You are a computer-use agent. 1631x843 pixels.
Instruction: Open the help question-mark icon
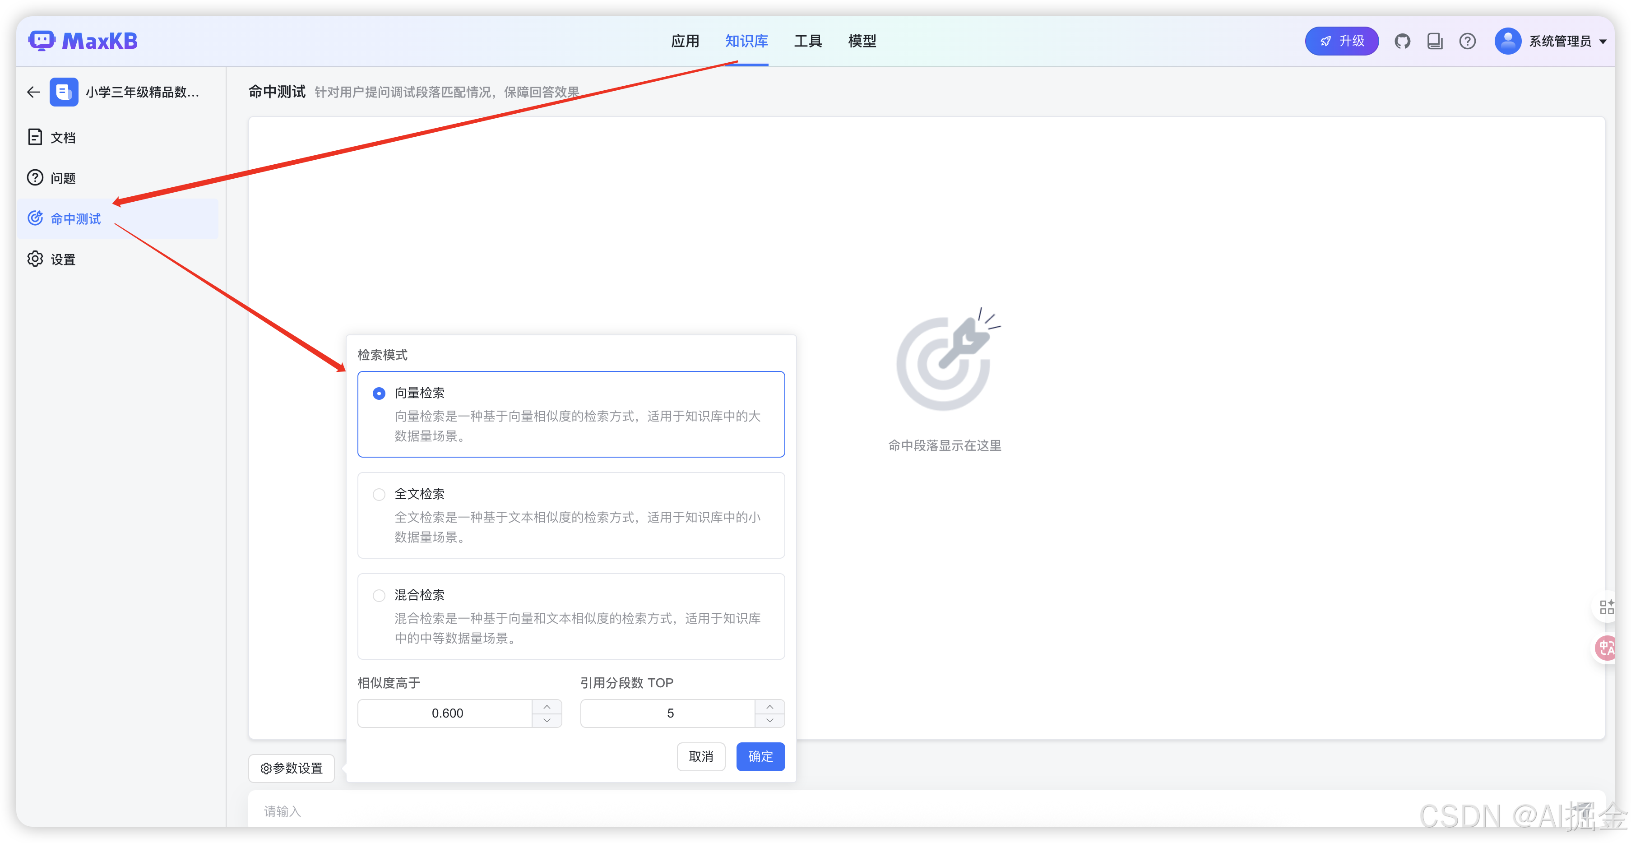coord(1468,41)
